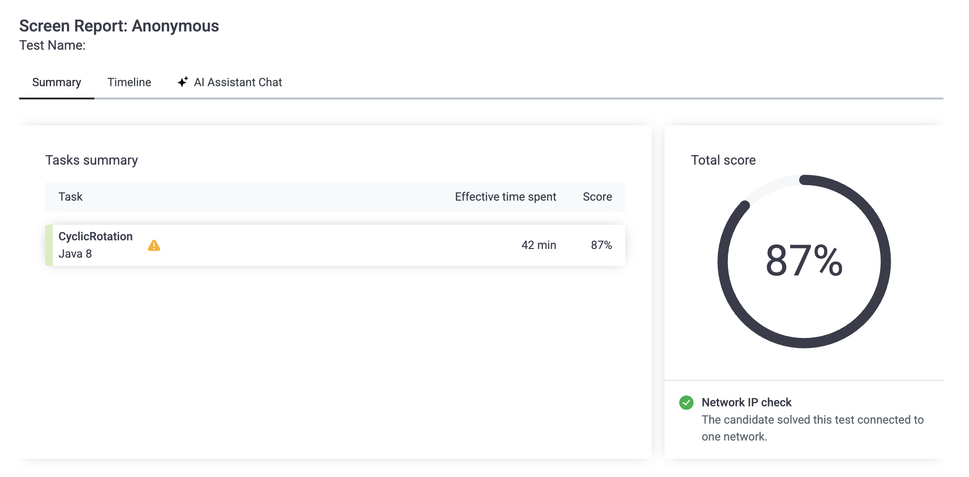969x477 pixels.
Task: Click the AI Assistant sparkle icon
Action: [183, 82]
